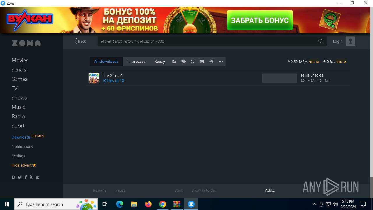The image size is (373, 210).
Task: Open WinRAR from taskbar
Action: (x=177, y=204)
